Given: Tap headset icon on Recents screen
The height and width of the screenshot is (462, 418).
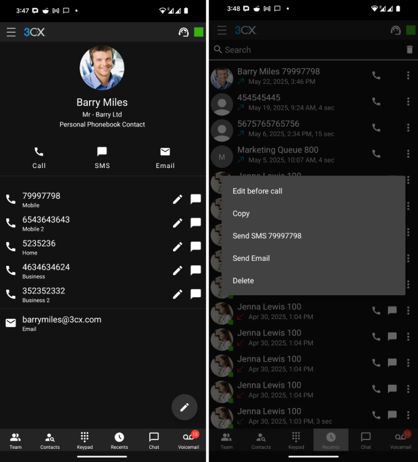Looking at the screenshot, I should point(395,30).
